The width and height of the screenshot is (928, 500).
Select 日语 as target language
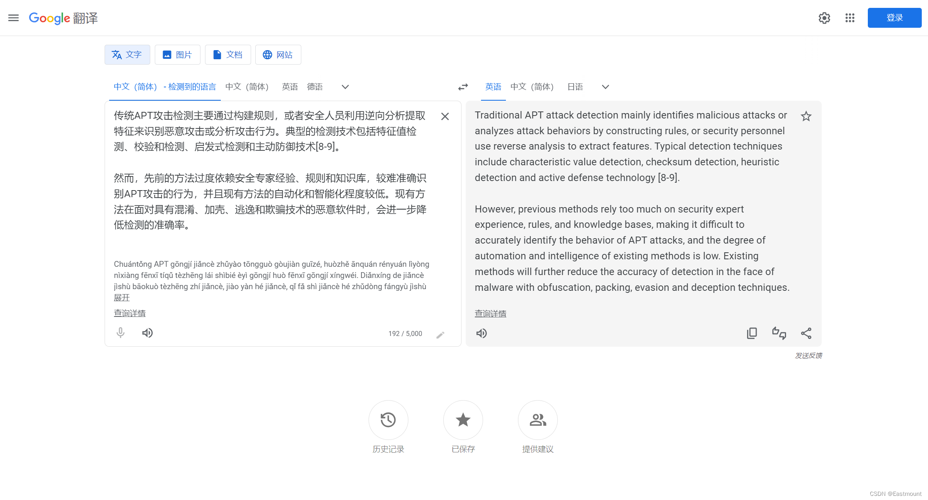575,87
